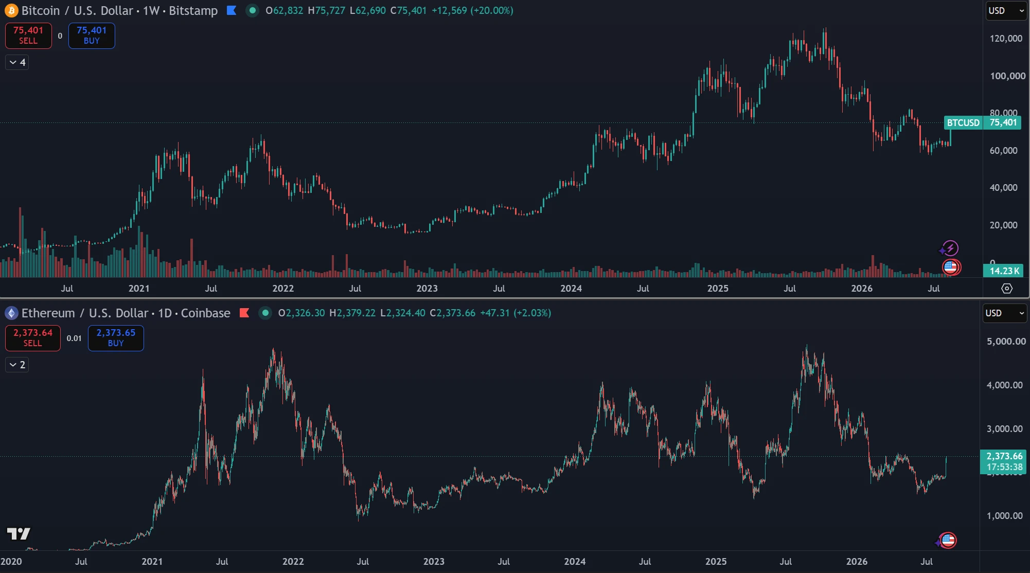This screenshot has height=573, width=1030.
Task: Click the +47.31 (+2.03%) change value
Action: [x=516, y=313]
